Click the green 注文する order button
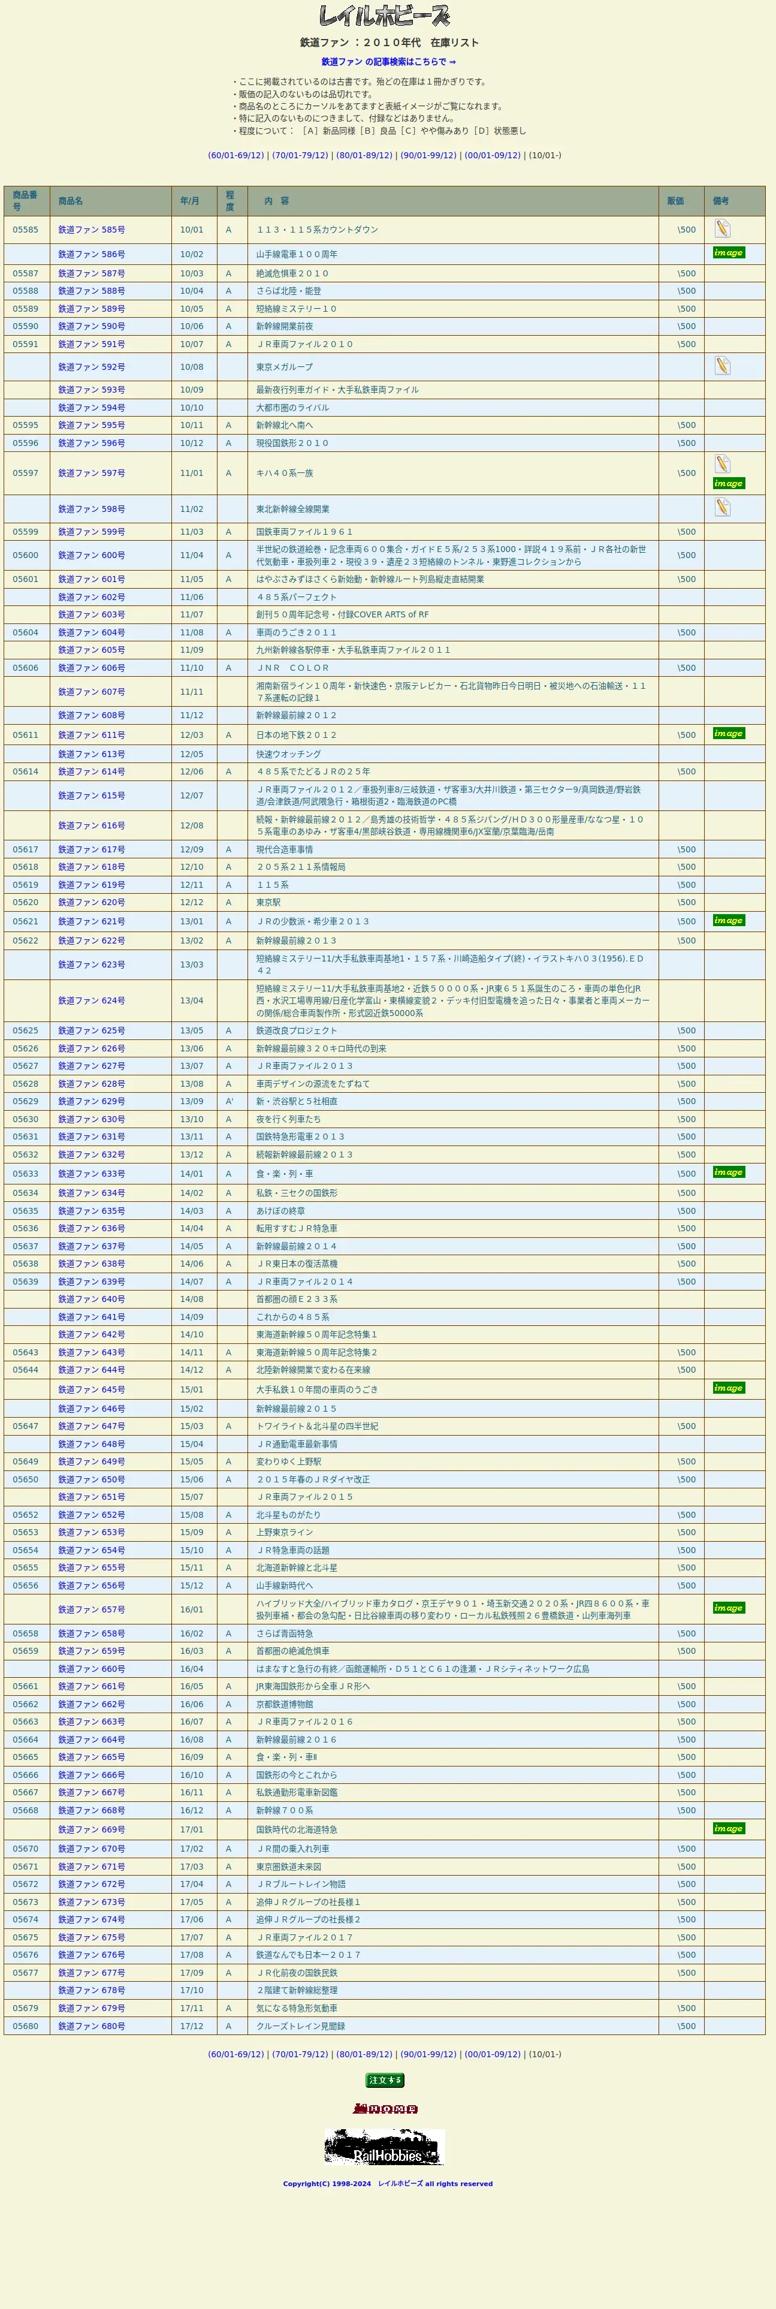The width and height of the screenshot is (776, 2309). [x=385, y=2081]
